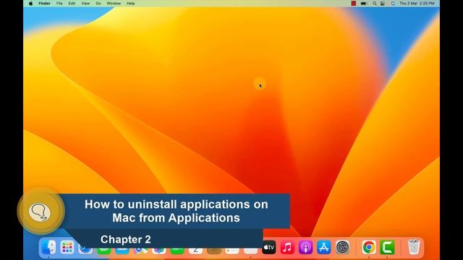Open Camtasia from the Dock
The width and height of the screenshot is (463, 260).
[x=387, y=247]
